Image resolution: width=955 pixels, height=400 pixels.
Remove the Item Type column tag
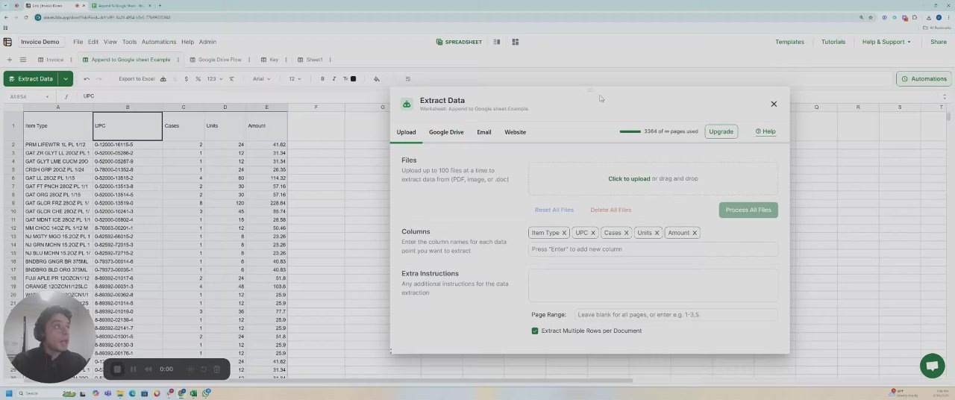564,233
